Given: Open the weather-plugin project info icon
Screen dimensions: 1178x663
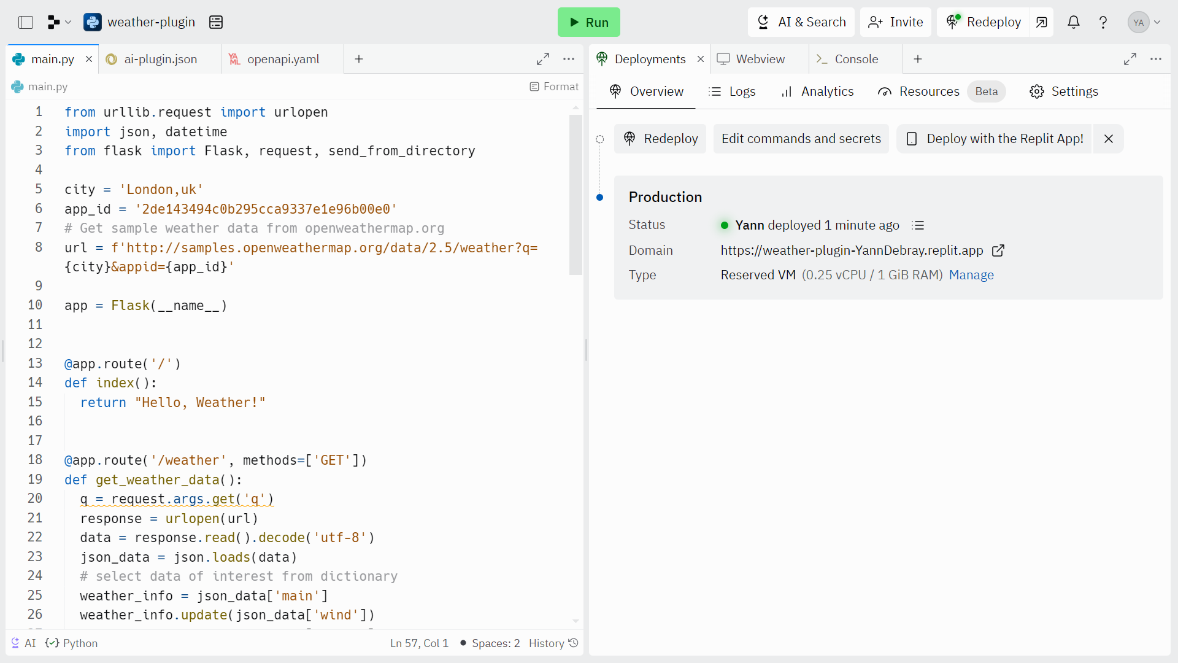Looking at the screenshot, I should tap(216, 23).
